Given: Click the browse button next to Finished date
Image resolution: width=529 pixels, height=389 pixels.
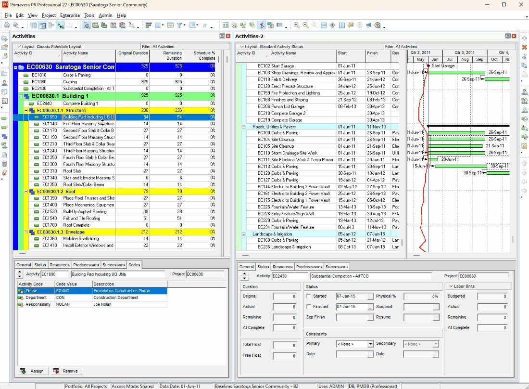Looking at the screenshot, I should coord(370,307).
